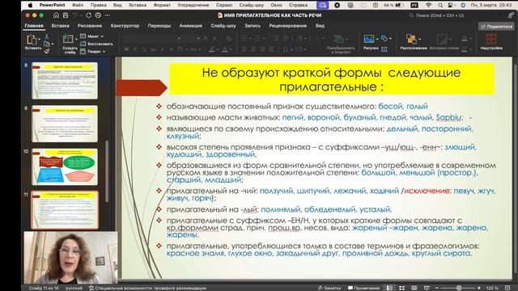Open the Макет (Layout) dropdown
The image size is (518, 291).
point(92,36)
